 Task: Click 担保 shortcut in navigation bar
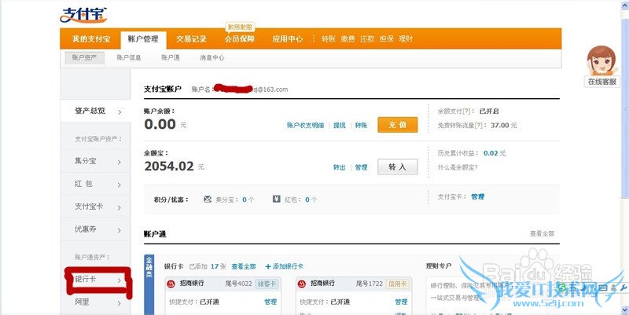386,38
